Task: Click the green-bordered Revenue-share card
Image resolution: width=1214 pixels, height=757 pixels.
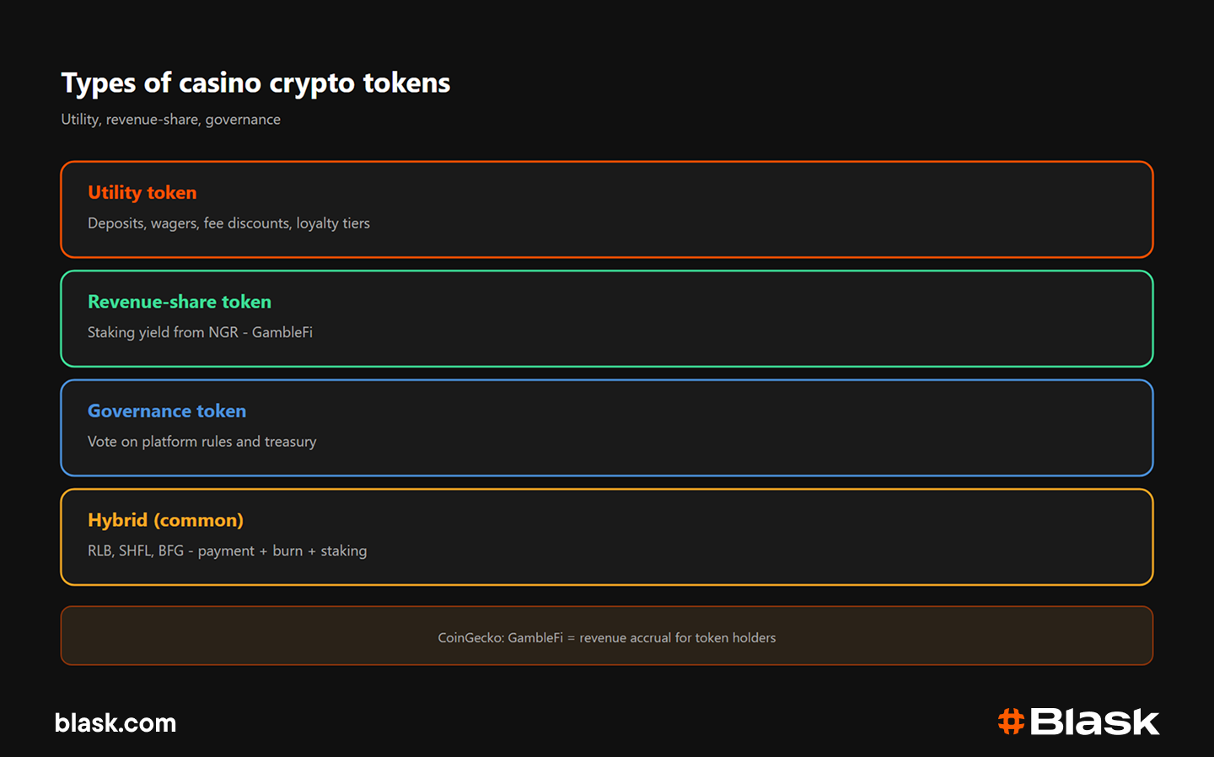Action: [x=607, y=319]
